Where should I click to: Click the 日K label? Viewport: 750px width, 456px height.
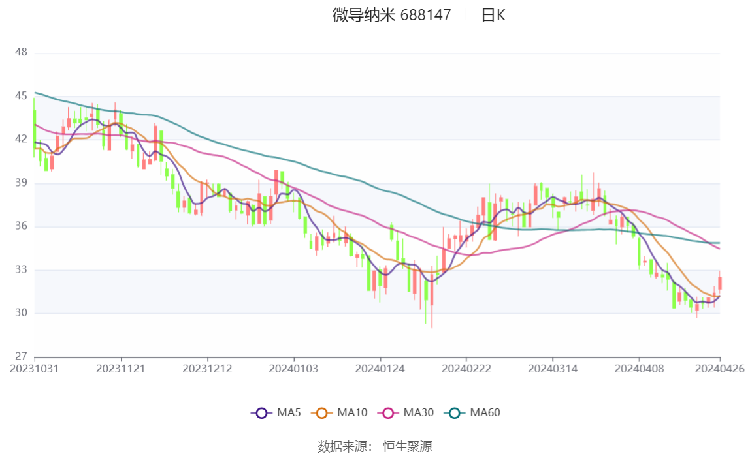point(493,15)
